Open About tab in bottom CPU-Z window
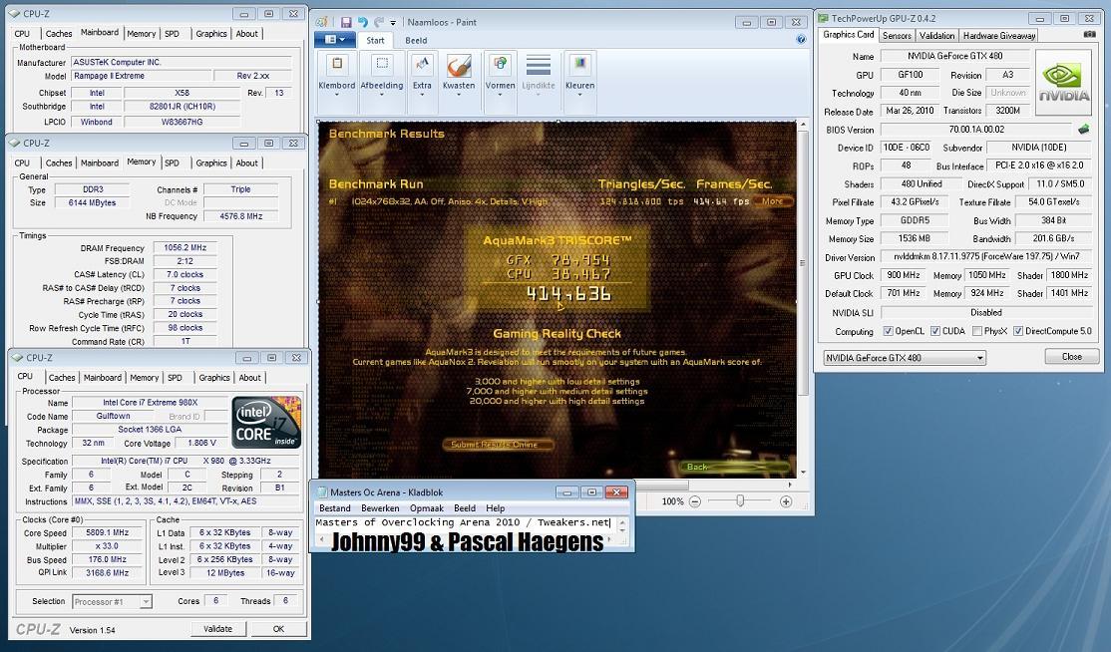Screen dimensions: 1111x652 (249, 378)
